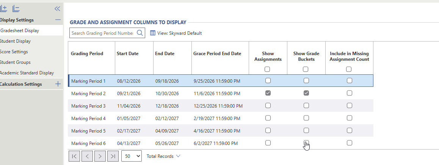
Task: Toggle header Show Assignments select-all checkbox
Action: (267, 69)
